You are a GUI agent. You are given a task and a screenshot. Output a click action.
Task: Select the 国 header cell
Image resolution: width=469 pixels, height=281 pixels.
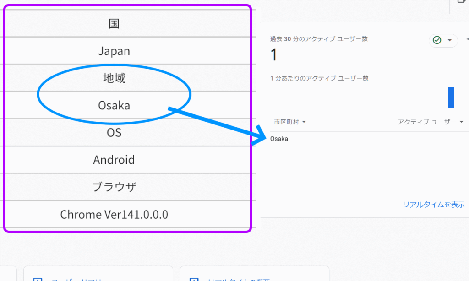[x=114, y=24]
